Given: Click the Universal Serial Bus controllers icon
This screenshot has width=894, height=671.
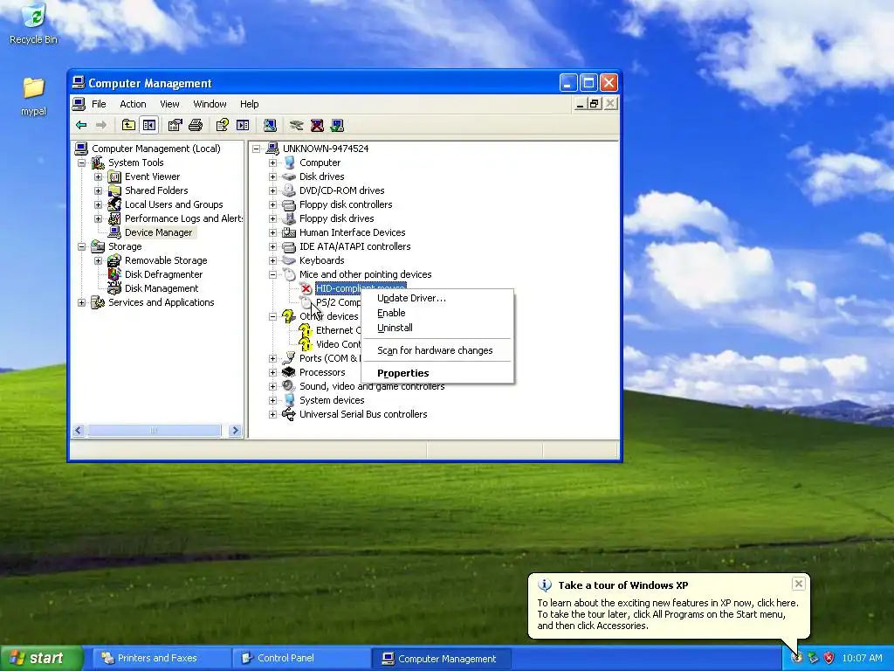Looking at the screenshot, I should click(x=289, y=414).
